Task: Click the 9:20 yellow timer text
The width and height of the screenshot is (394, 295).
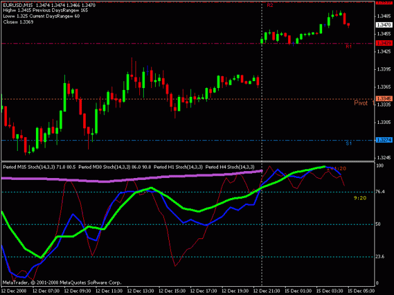Action: (x=360, y=198)
